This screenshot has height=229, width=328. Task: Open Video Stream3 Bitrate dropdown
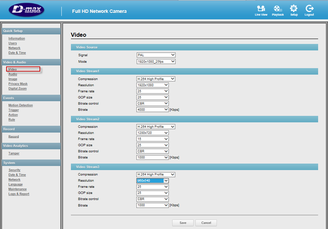click(153, 205)
